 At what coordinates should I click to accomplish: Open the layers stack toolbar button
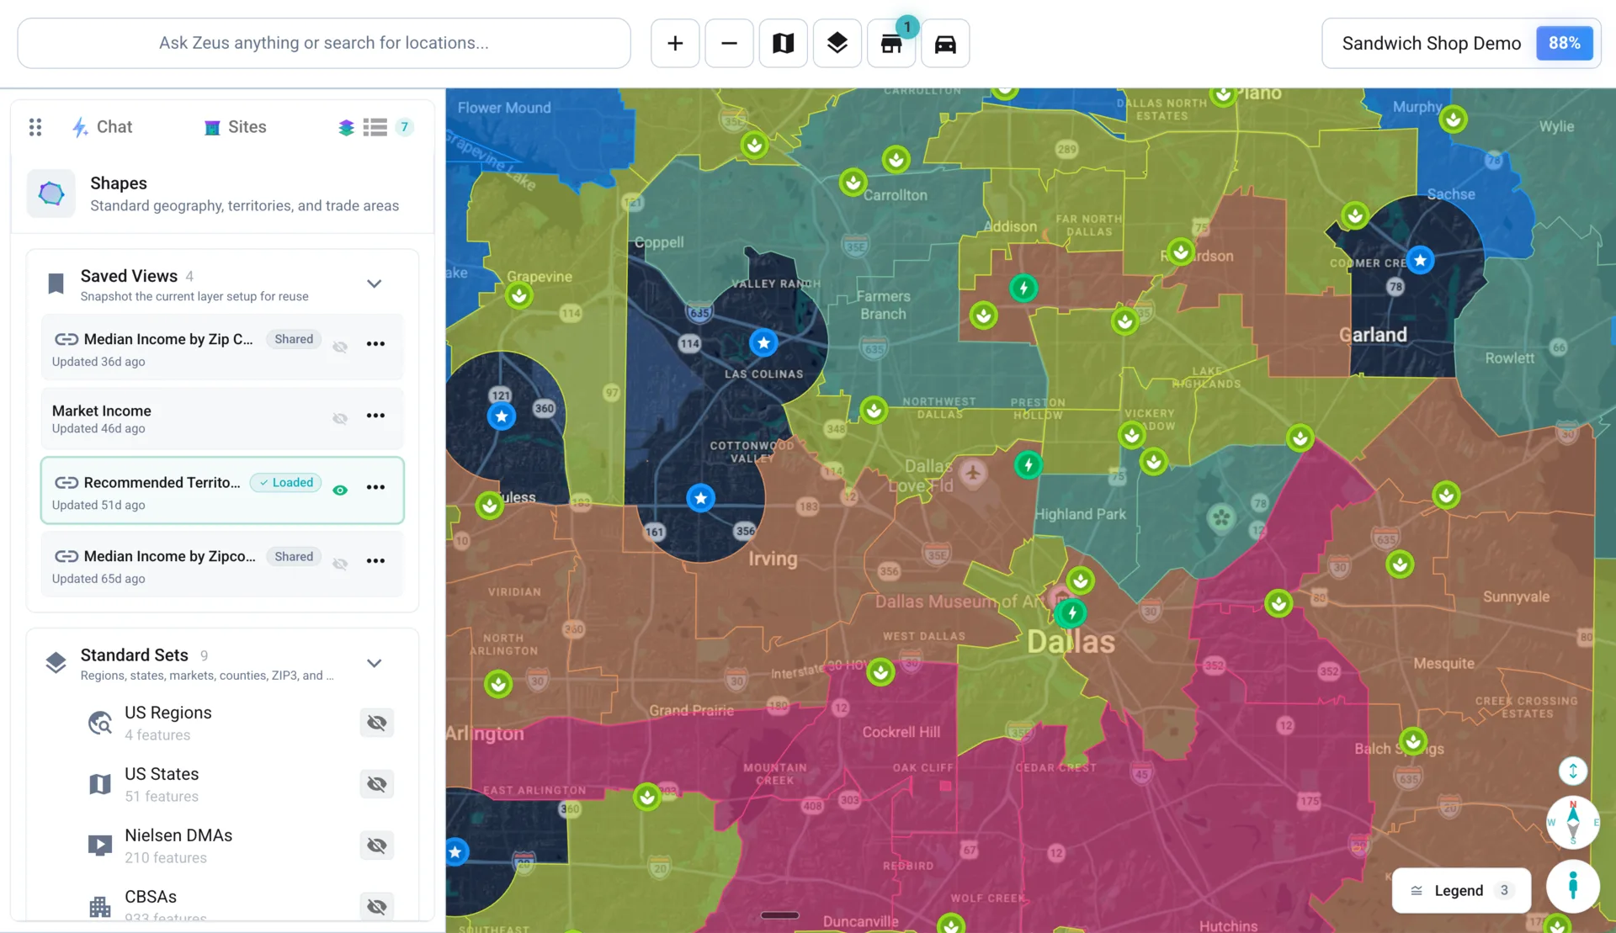(837, 43)
